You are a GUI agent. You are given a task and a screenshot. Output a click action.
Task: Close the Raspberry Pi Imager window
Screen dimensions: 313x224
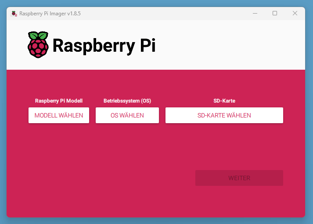click(295, 13)
